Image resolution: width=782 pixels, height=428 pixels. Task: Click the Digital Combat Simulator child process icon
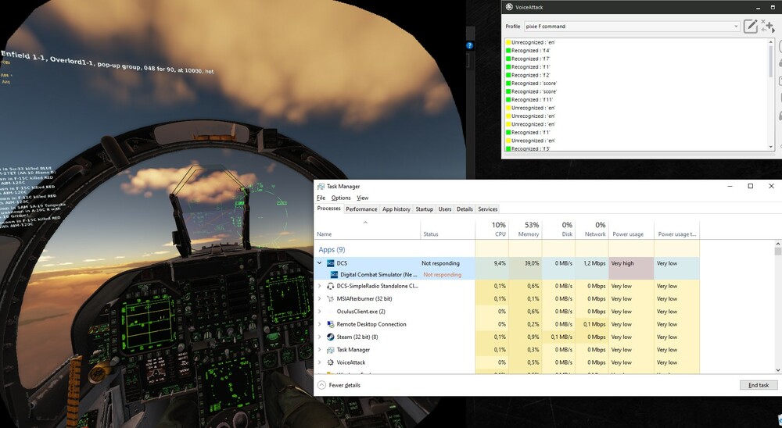click(334, 275)
